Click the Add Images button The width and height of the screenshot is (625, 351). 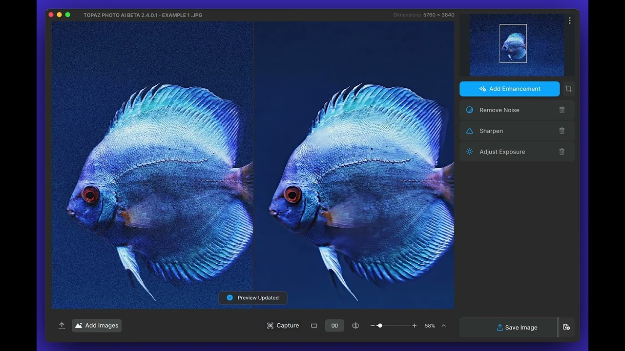pyautogui.click(x=97, y=326)
